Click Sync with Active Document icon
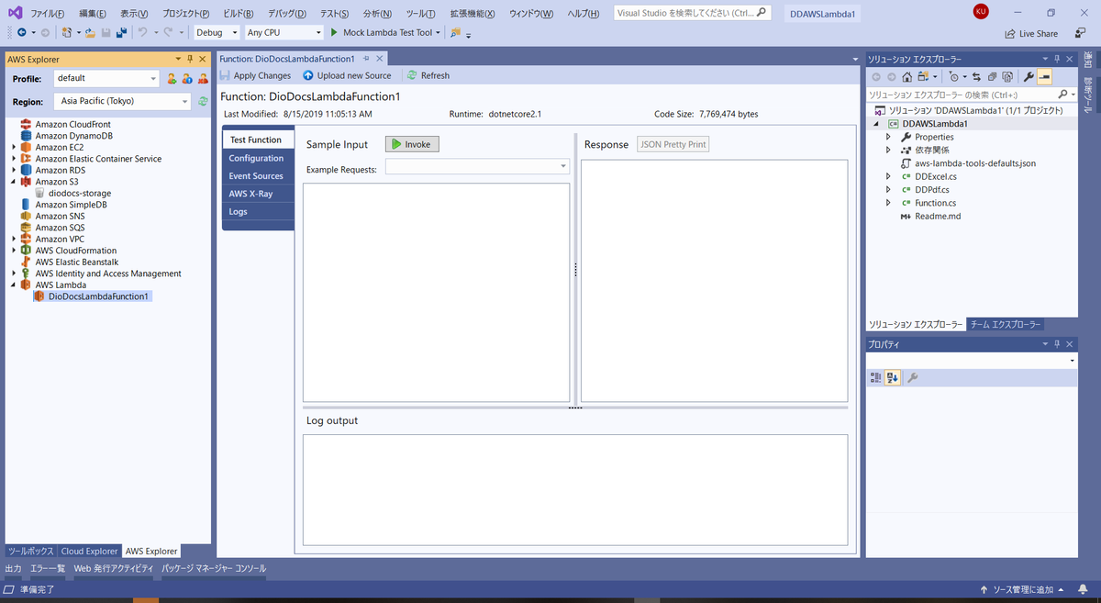 [x=976, y=77]
